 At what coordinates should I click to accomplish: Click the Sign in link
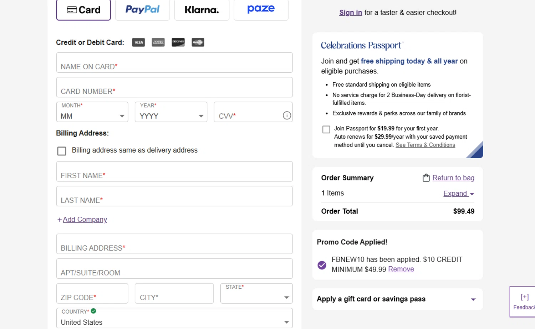[350, 12]
